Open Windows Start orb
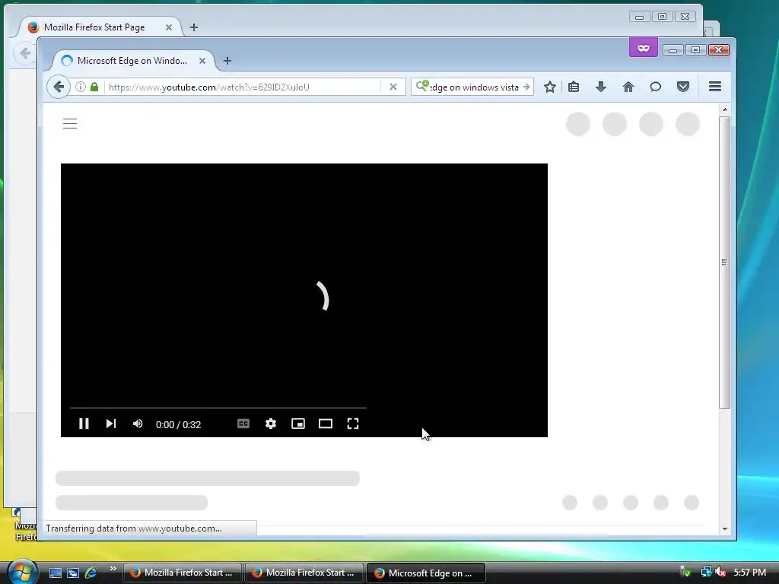Image resolution: width=779 pixels, height=584 pixels. [x=22, y=572]
